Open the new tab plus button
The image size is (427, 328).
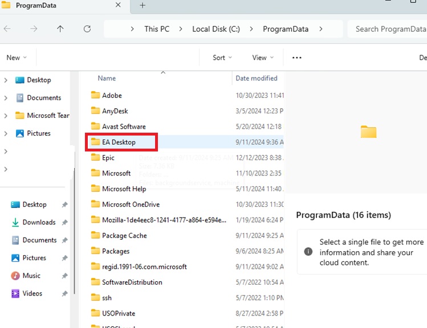point(143,5)
